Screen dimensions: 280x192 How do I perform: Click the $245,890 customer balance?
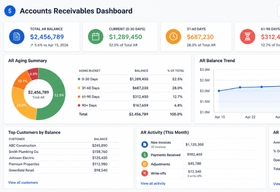coord(100,145)
